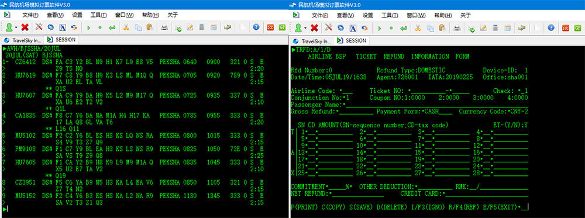The image size is (585, 218).
Task: Open the 设置 menu in right window
Action: click(368, 15)
